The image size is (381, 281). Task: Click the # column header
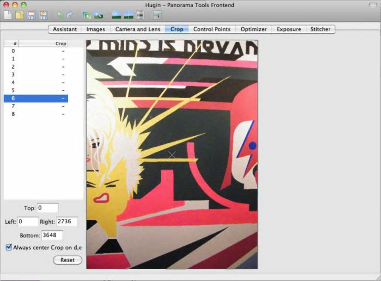tap(11, 43)
